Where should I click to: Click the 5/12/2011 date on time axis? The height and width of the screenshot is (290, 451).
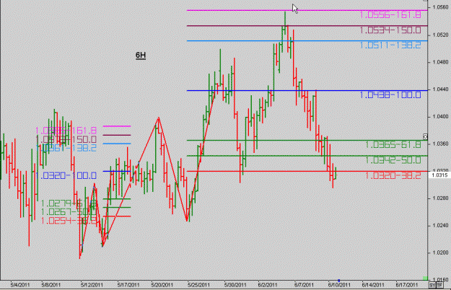coord(92,285)
